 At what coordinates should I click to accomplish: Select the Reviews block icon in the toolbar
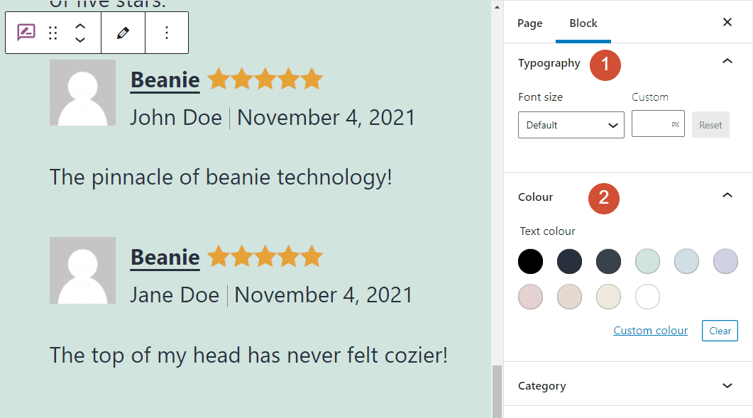pos(26,33)
